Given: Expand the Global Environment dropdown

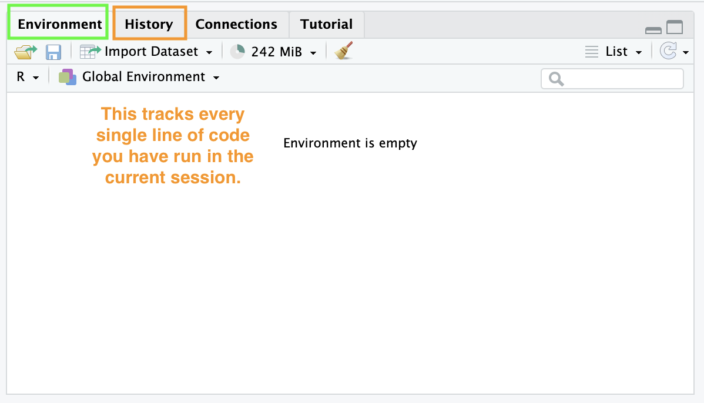Looking at the screenshot, I should coord(216,78).
